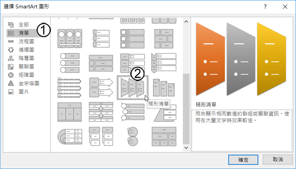The image size is (296, 169).
Task: Choose the three ascending columns list layout
Action: pos(164,88)
